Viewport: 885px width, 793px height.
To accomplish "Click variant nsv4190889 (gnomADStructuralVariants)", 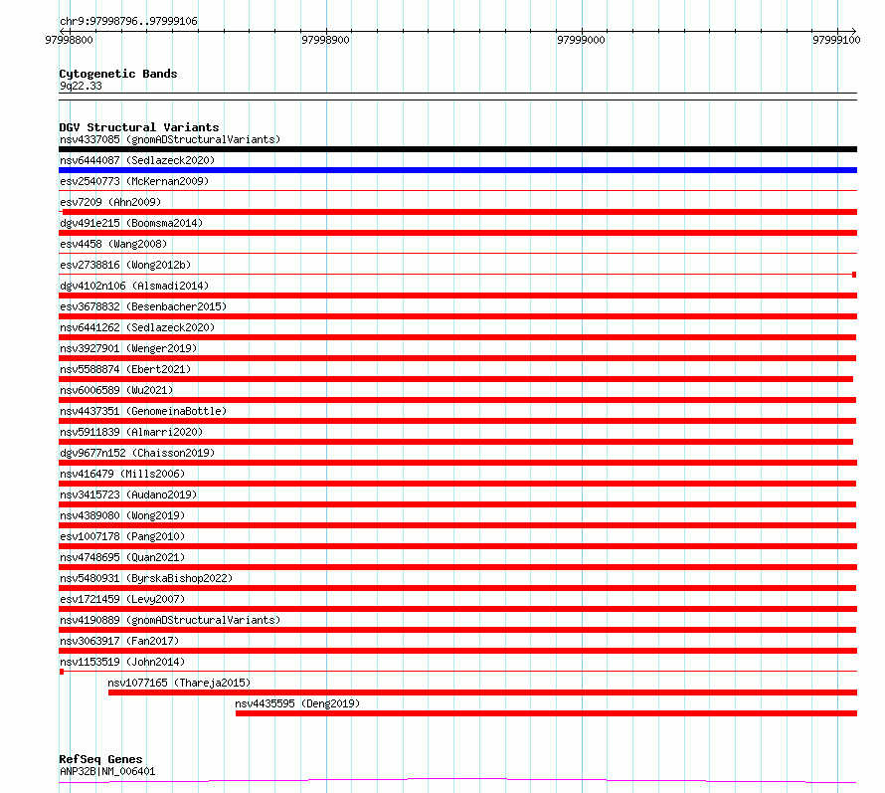I will (170, 620).
